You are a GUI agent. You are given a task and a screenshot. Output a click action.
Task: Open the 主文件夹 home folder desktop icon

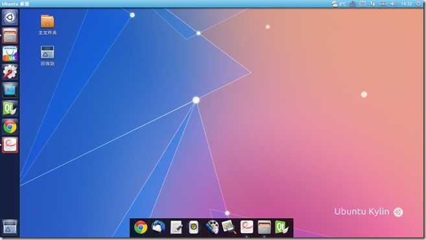coord(47,25)
